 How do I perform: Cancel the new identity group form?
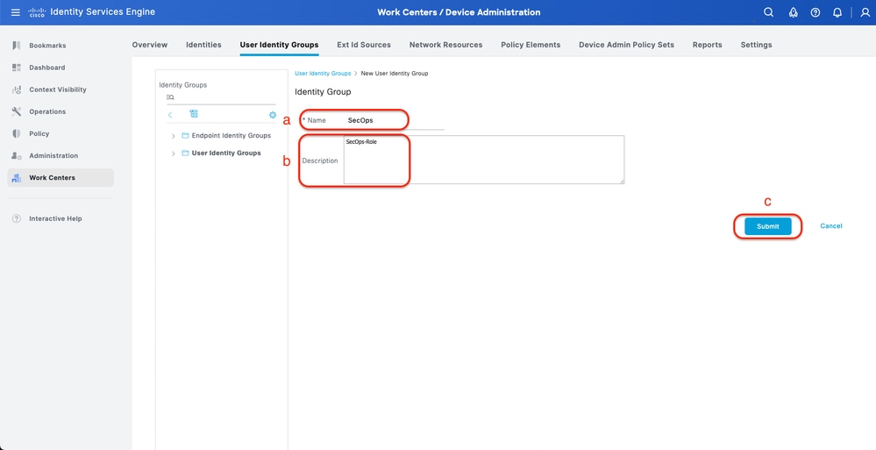click(x=830, y=225)
